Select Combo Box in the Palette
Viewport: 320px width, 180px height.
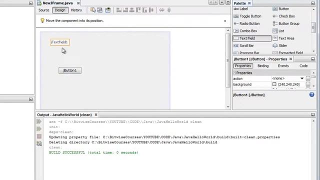click(245, 31)
